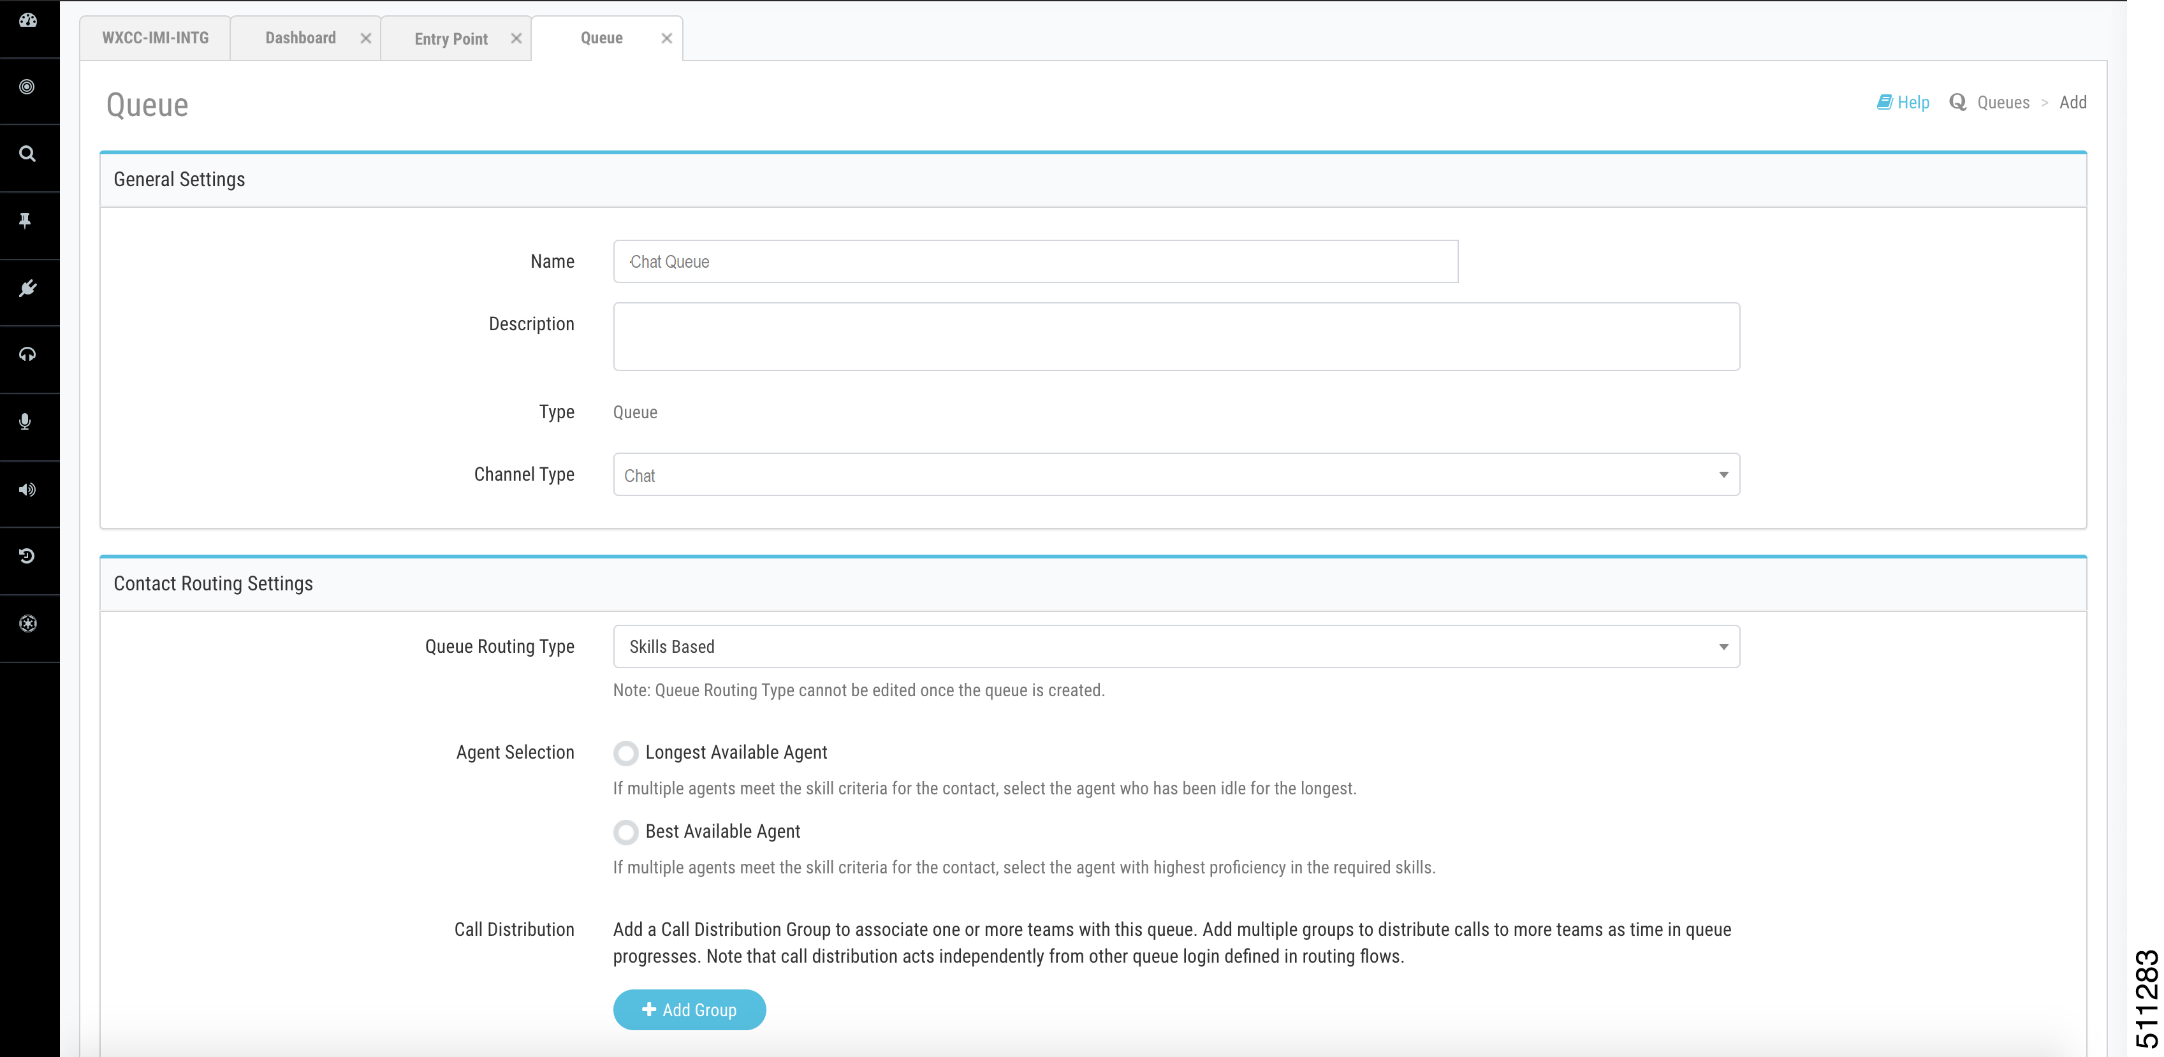
Task: Select Longest Available Agent radio option
Action: click(x=625, y=753)
